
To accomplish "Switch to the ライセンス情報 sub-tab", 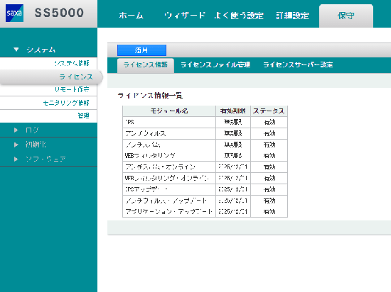I will click(145, 65).
